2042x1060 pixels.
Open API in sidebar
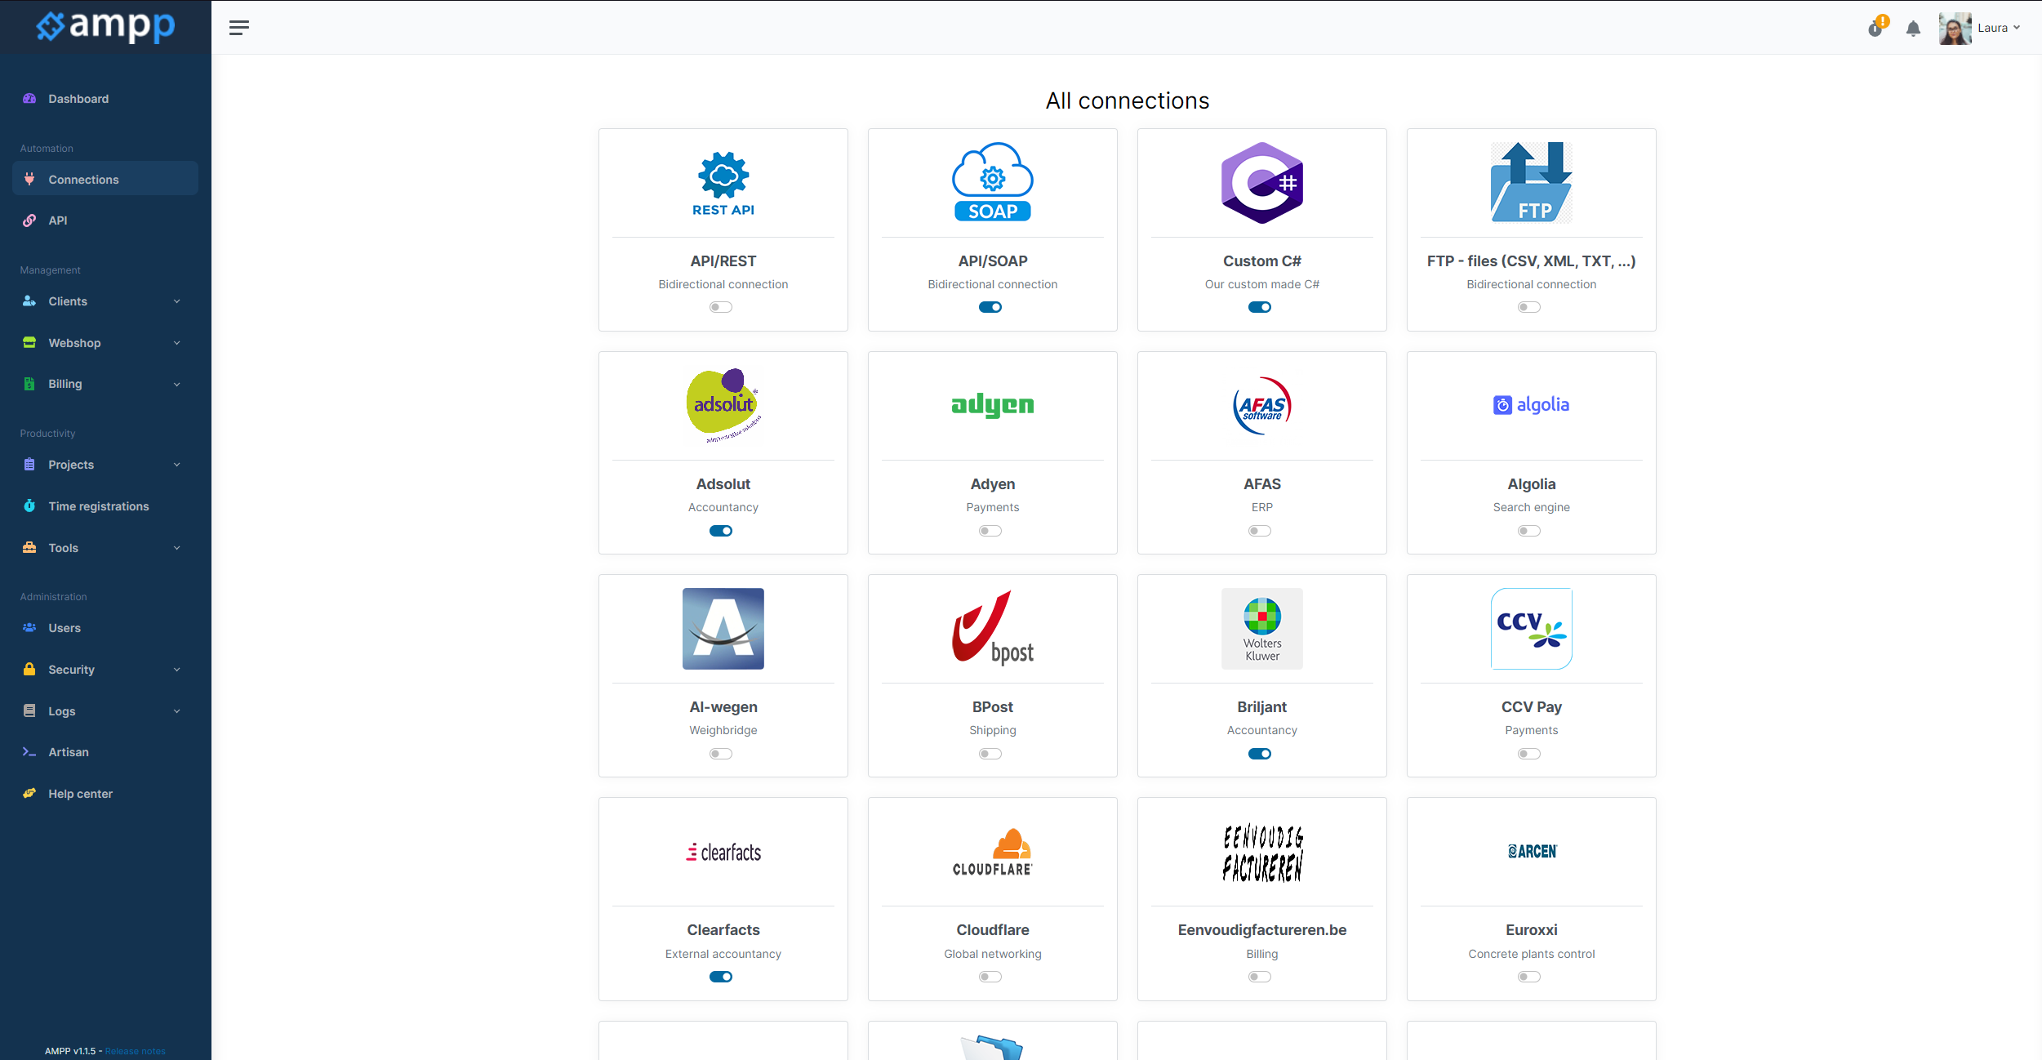click(105, 220)
